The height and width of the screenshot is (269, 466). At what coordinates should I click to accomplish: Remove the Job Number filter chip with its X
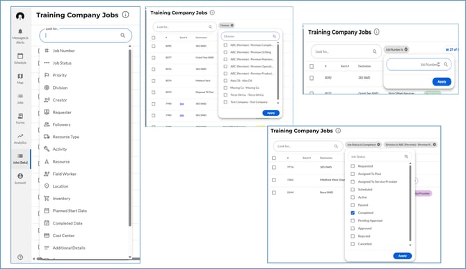[406, 49]
